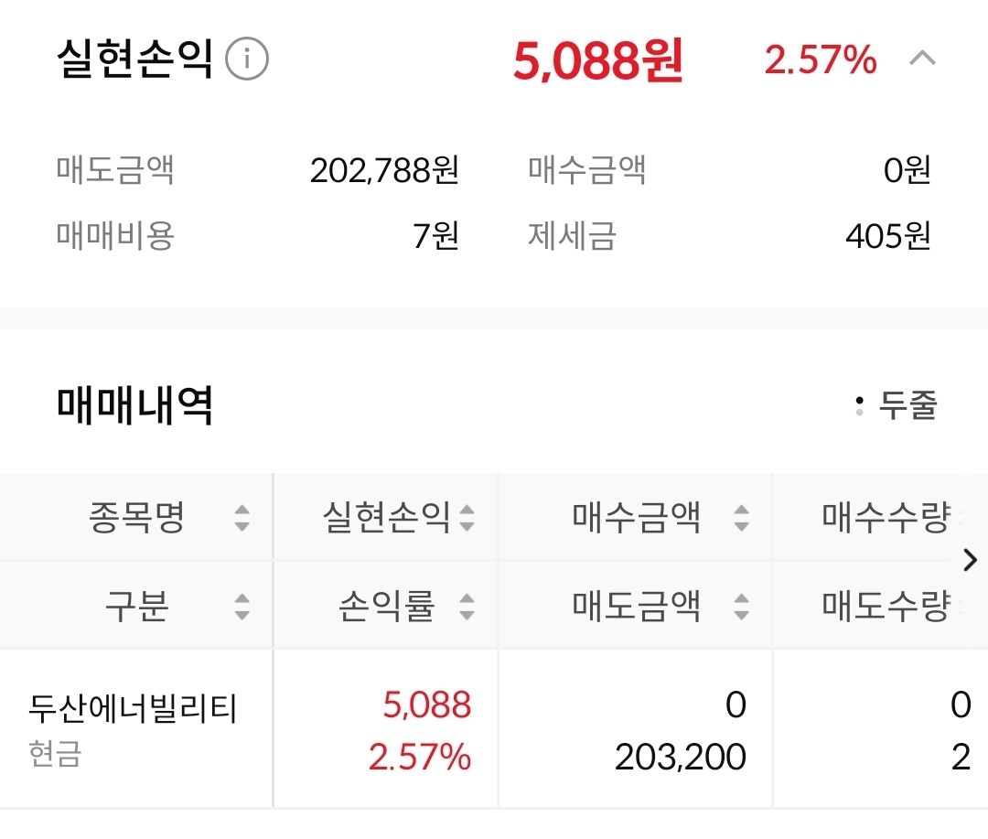Sort by the 실현손익 column arrows
The height and width of the screenshot is (839, 988).
tap(467, 519)
